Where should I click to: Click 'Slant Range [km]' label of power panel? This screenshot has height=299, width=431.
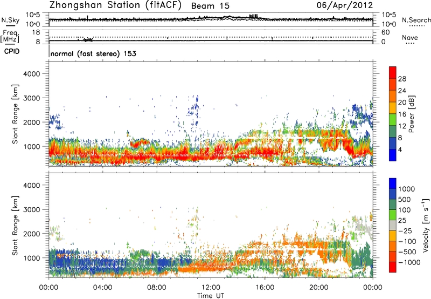tap(15, 114)
